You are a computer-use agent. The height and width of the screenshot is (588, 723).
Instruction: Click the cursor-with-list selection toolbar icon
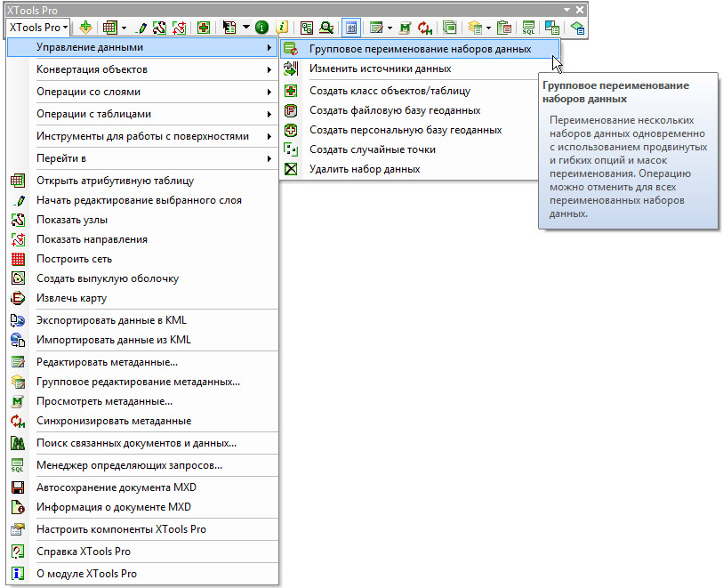(229, 28)
